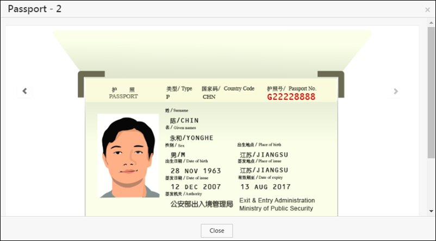Screen dimensions: 436x241
Task: Click the Ministry of Public Security text
Action: tap(276, 209)
